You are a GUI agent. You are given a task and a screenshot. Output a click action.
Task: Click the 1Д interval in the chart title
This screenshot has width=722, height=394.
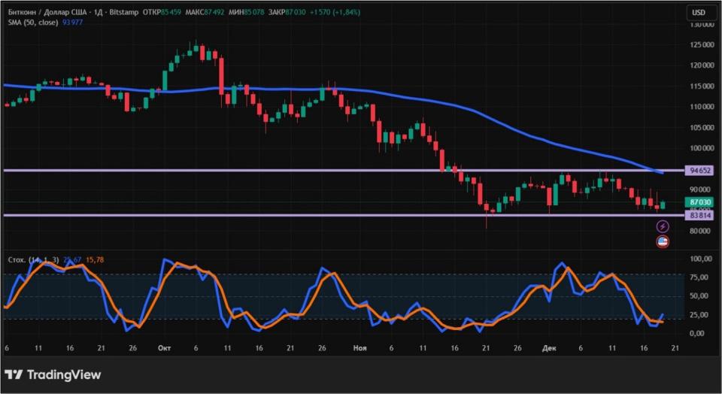[x=98, y=12]
